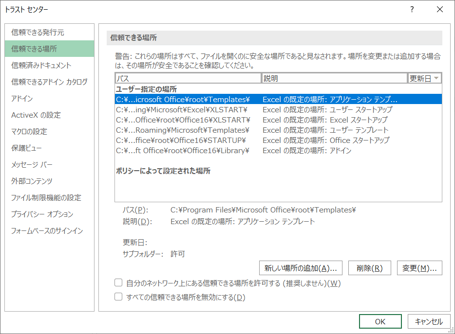Click the ユーザー テンプレート description cell
Screen dimensions: 455x334
(x=325, y=130)
